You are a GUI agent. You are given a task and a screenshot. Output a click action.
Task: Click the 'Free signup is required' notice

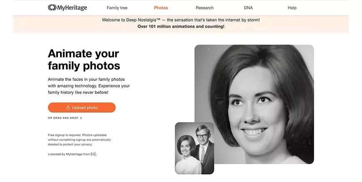pyautogui.click(x=79, y=140)
